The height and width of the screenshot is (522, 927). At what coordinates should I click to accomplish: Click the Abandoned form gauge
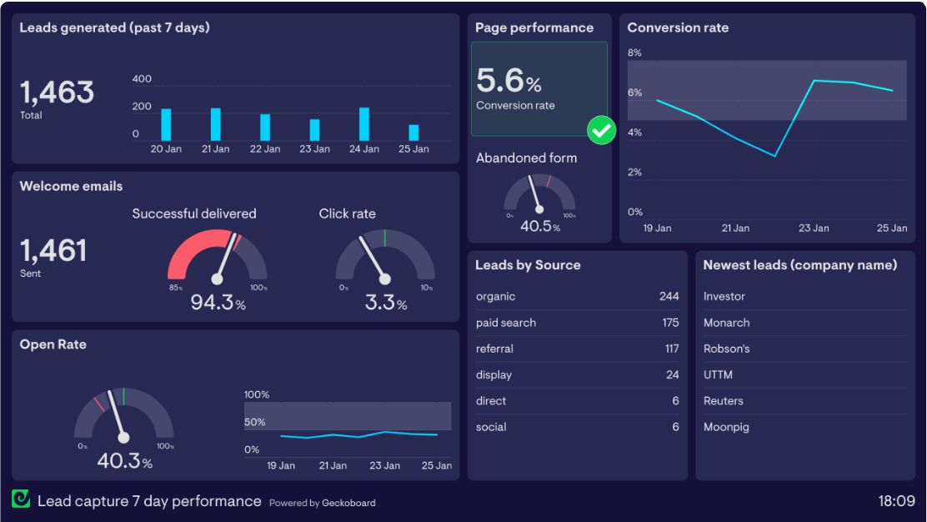(x=539, y=194)
